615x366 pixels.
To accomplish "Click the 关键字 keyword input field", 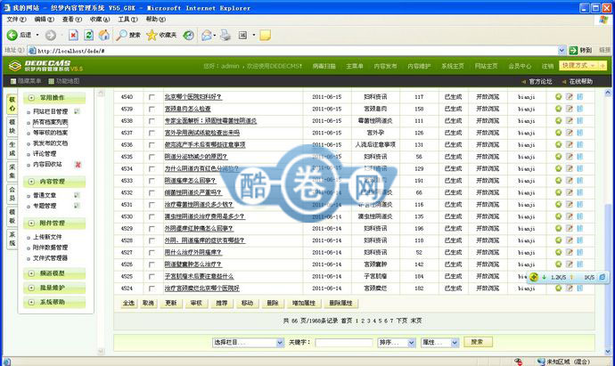I will (x=343, y=343).
